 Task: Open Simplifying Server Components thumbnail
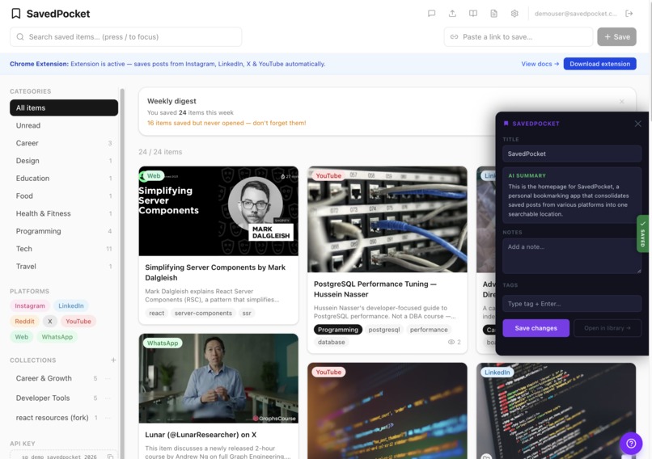tap(218, 211)
